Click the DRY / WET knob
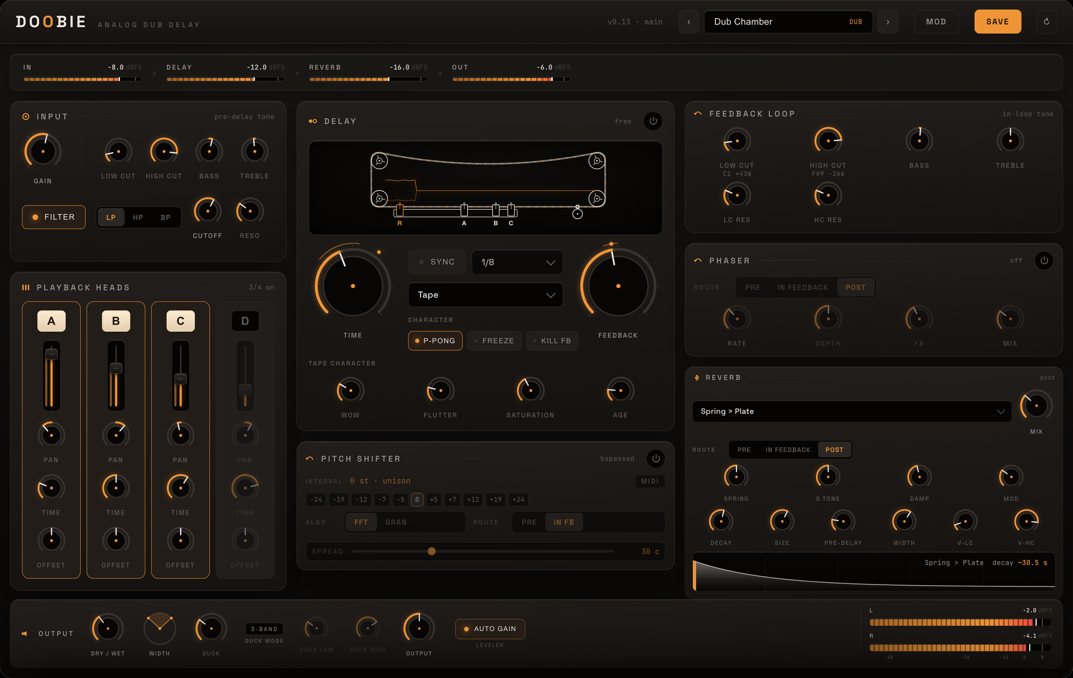Viewport: 1073px width, 678px height. click(x=107, y=629)
